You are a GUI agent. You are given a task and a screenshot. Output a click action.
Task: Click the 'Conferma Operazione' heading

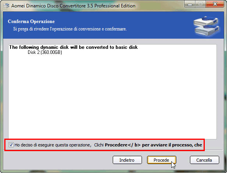click(x=31, y=21)
